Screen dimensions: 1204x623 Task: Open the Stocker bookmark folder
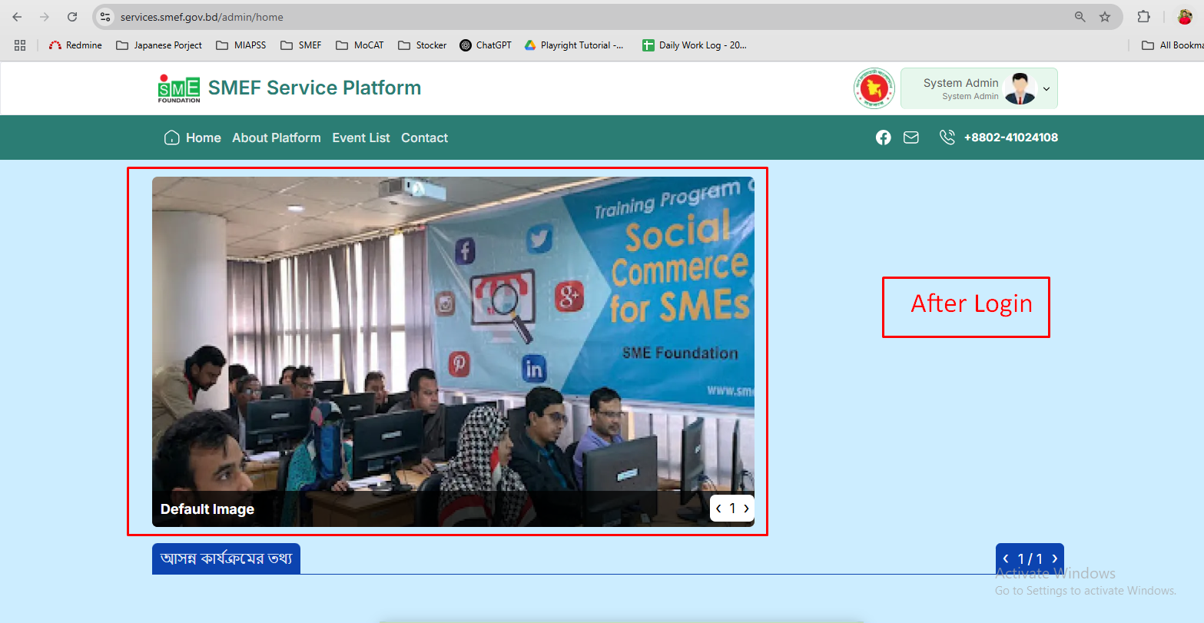point(423,45)
